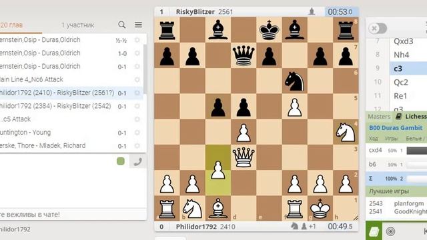Click the target practice icon beside the book icon

point(390,231)
